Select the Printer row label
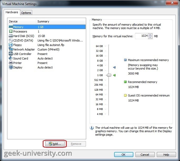Screen dimensions: 180x161 click(17, 63)
